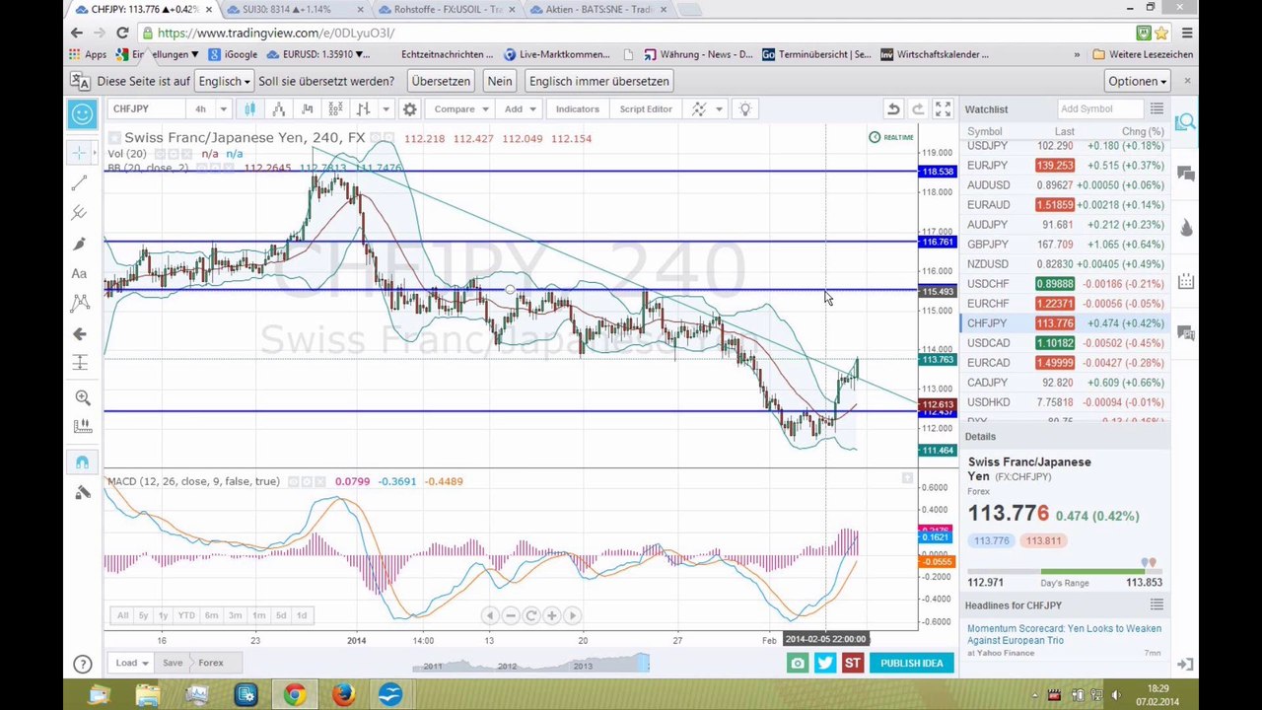Expand the chart style dropdown arrow
Viewport: 1262px width, 710px height.
[386, 108]
